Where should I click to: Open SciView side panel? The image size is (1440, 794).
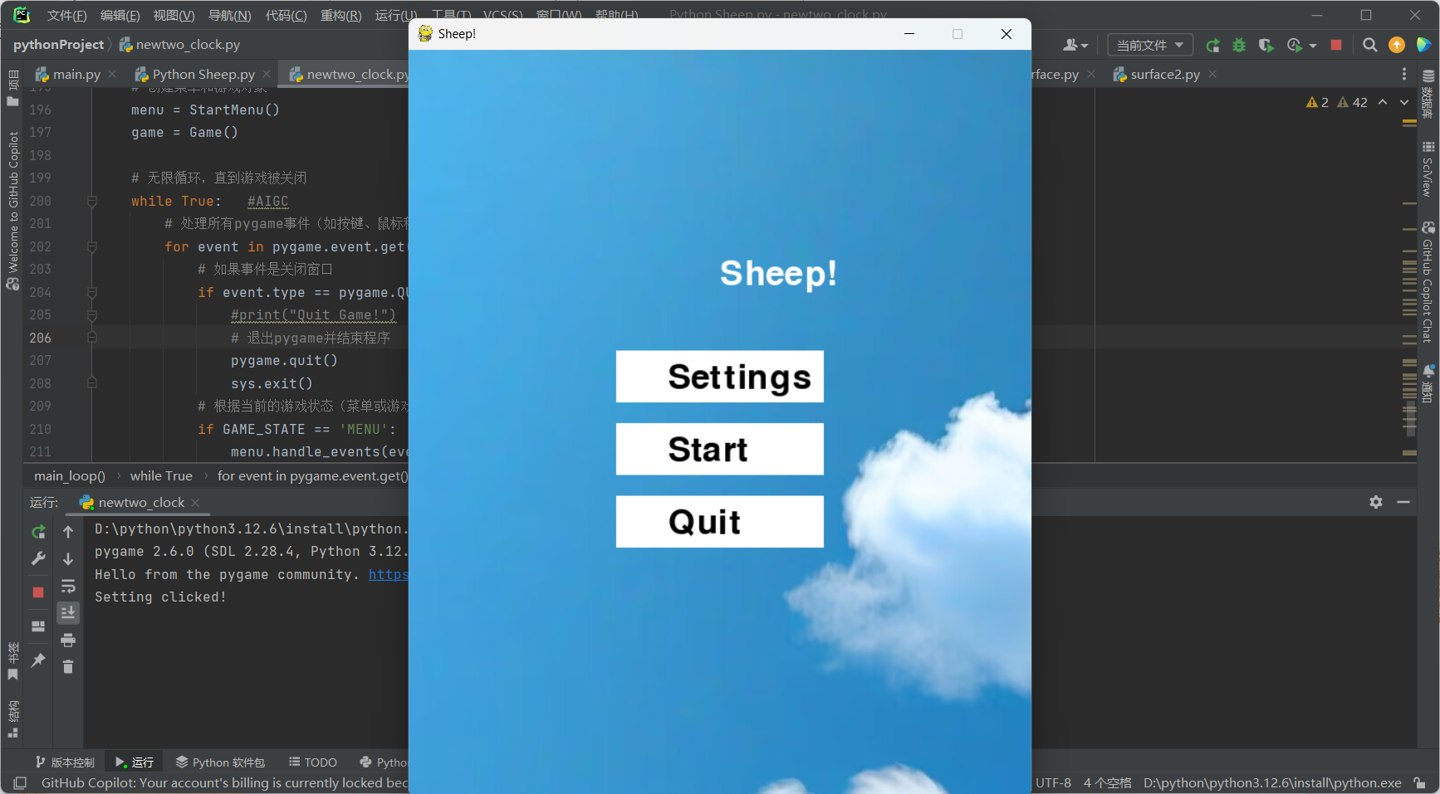pos(1428,168)
